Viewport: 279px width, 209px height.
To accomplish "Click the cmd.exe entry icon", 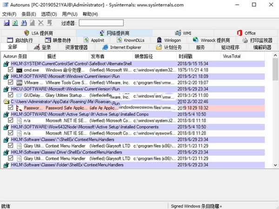I will pyautogui.click(x=19, y=70).
